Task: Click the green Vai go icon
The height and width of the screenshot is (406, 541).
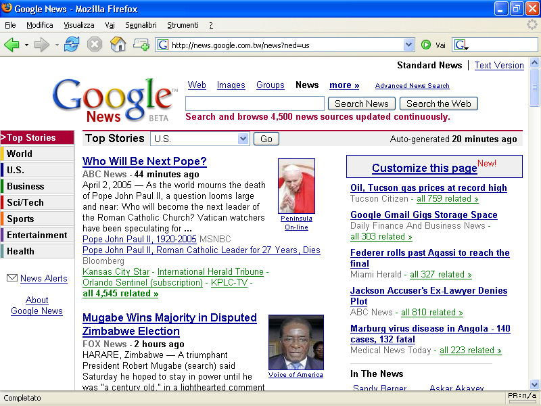Action: tap(426, 45)
